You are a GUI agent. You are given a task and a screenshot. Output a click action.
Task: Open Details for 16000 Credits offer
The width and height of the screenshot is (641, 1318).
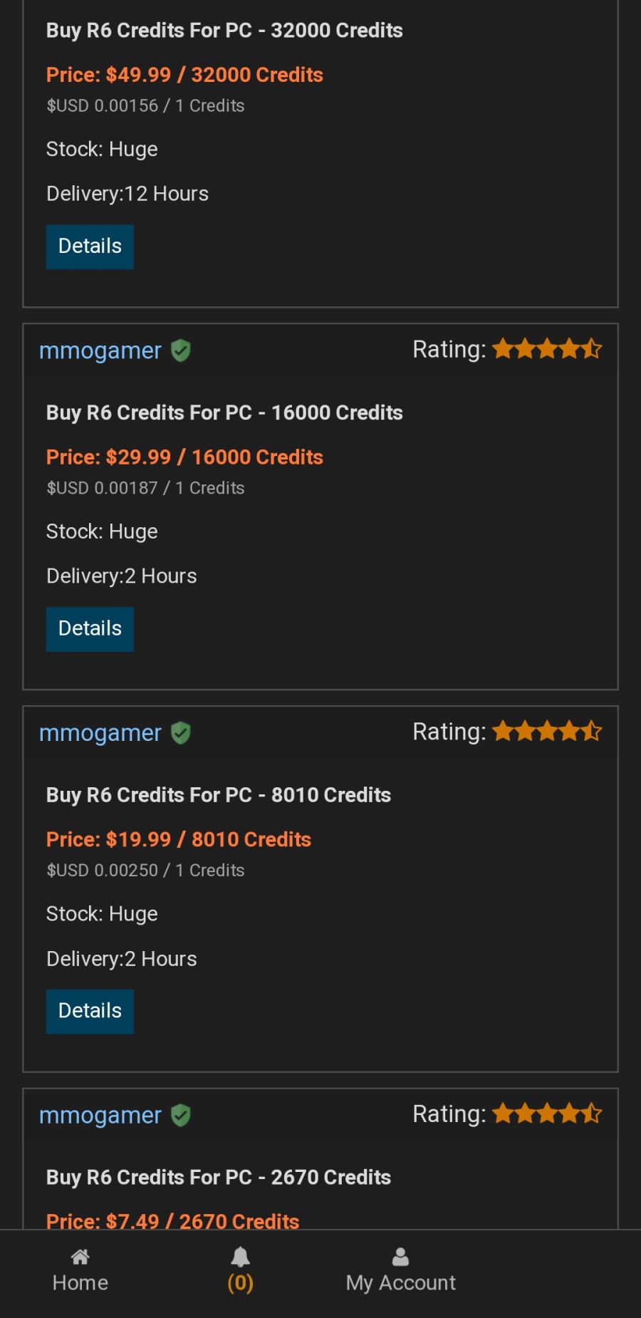[x=90, y=629]
